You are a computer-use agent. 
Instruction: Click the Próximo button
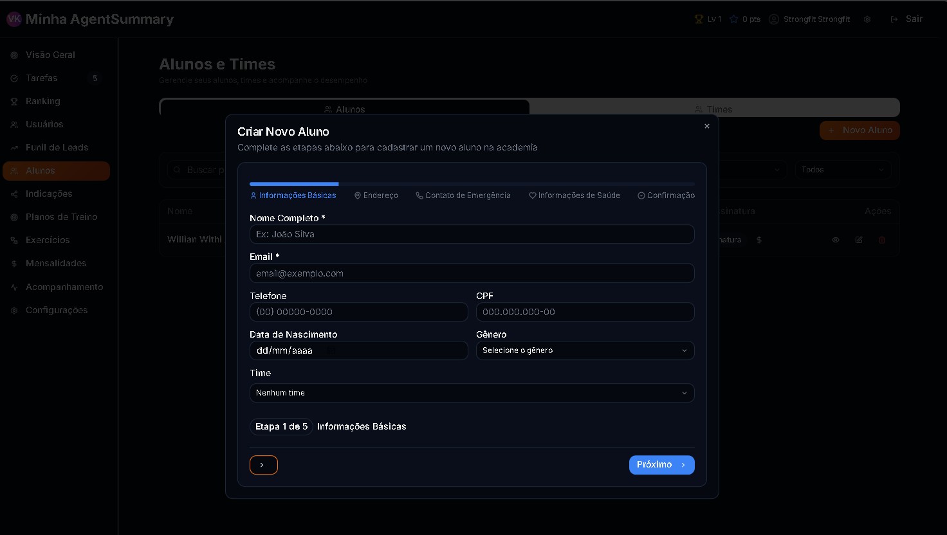[661, 465]
